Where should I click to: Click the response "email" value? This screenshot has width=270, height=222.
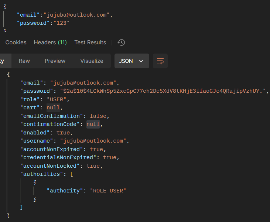[x=83, y=83]
